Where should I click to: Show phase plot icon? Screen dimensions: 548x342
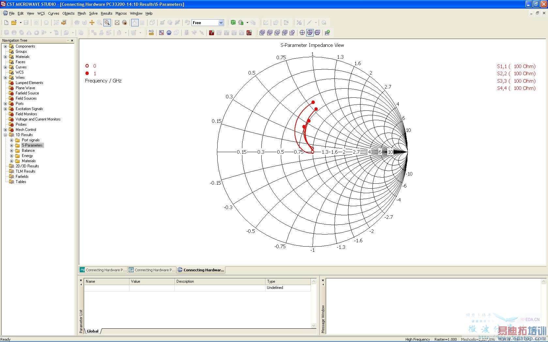(x=292, y=33)
